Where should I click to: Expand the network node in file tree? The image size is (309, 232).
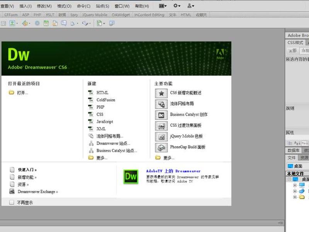pyautogui.click(x=295, y=191)
